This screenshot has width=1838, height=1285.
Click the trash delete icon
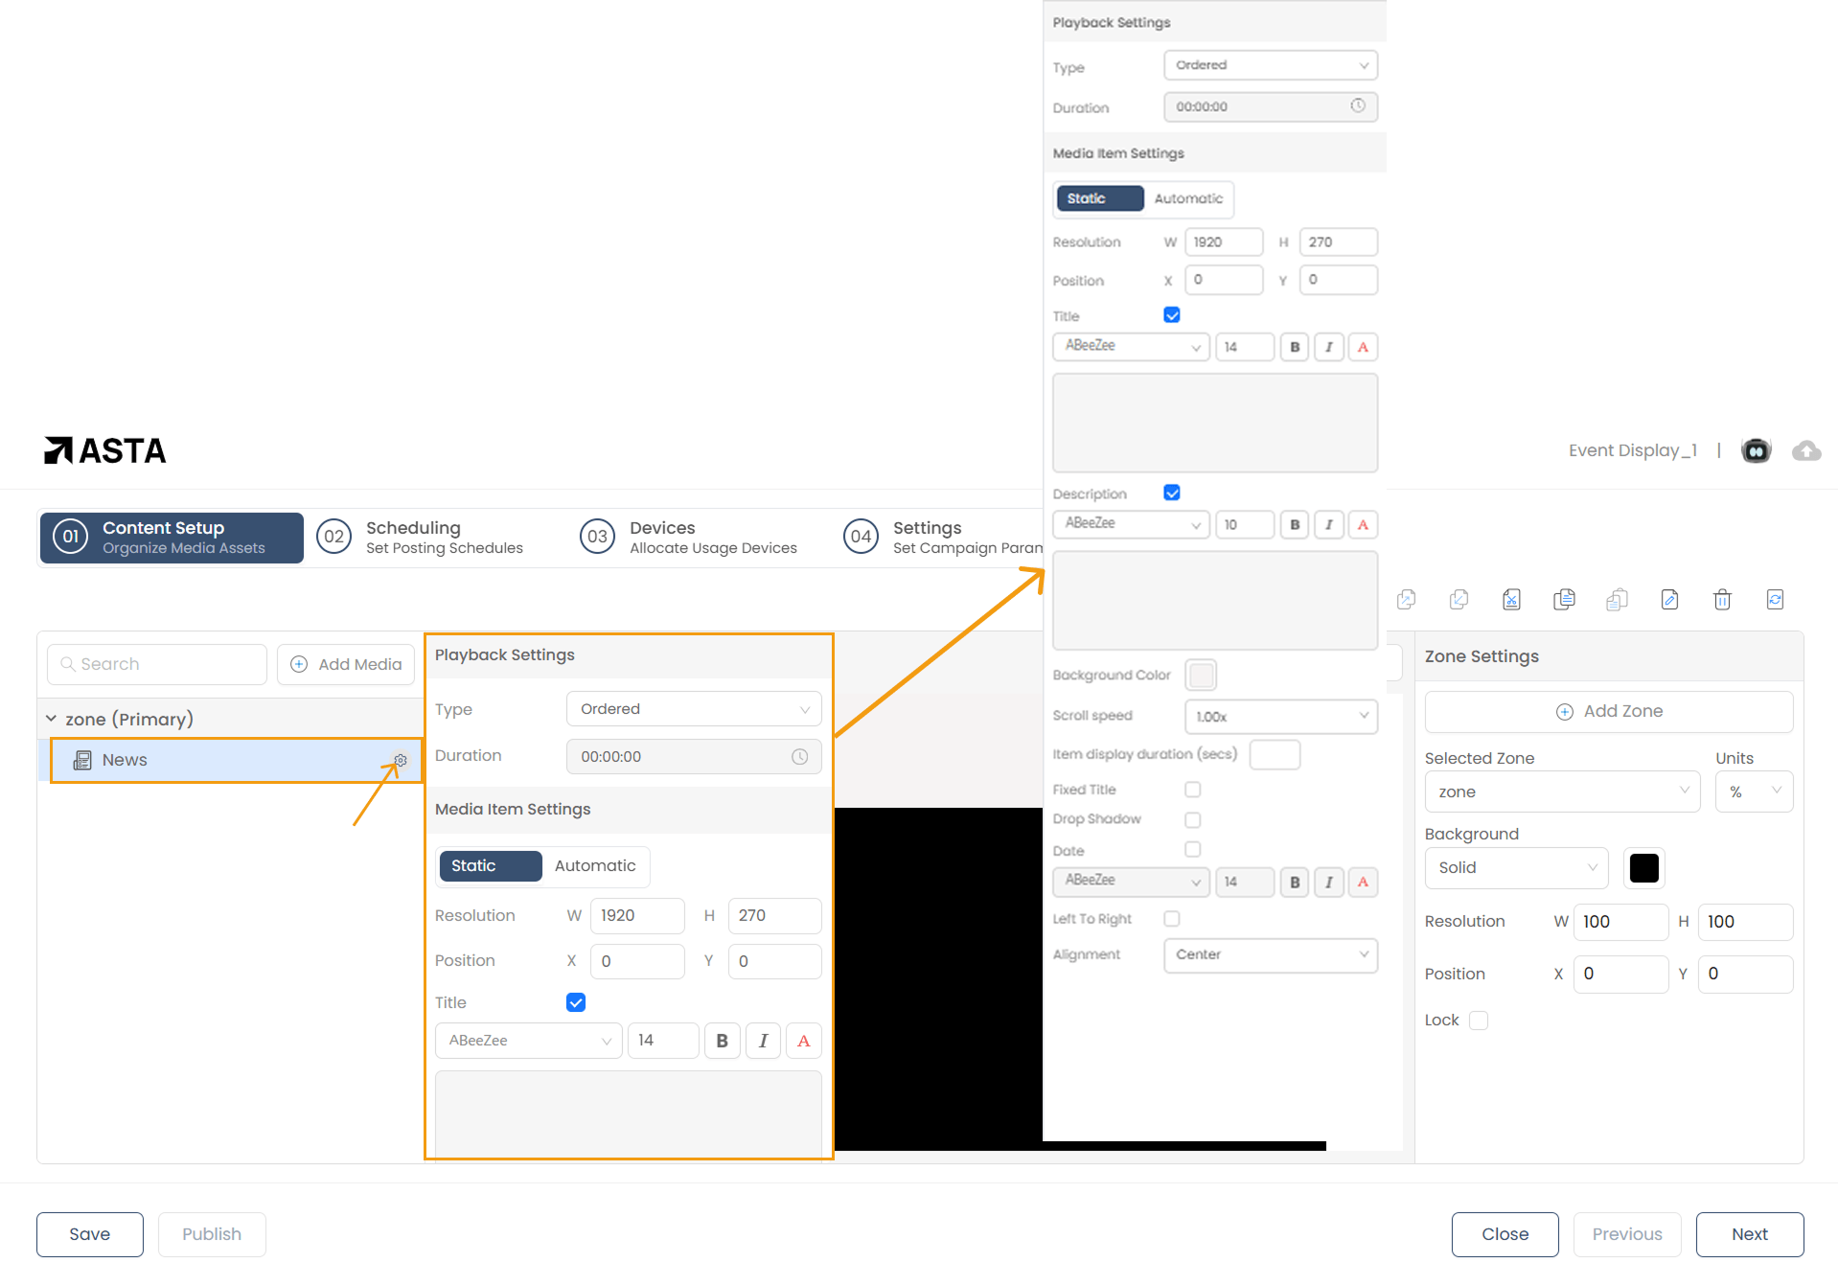point(1722,600)
